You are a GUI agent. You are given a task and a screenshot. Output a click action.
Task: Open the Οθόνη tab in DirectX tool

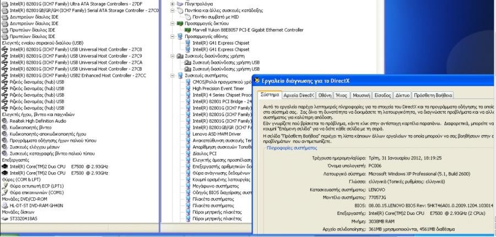click(325, 95)
